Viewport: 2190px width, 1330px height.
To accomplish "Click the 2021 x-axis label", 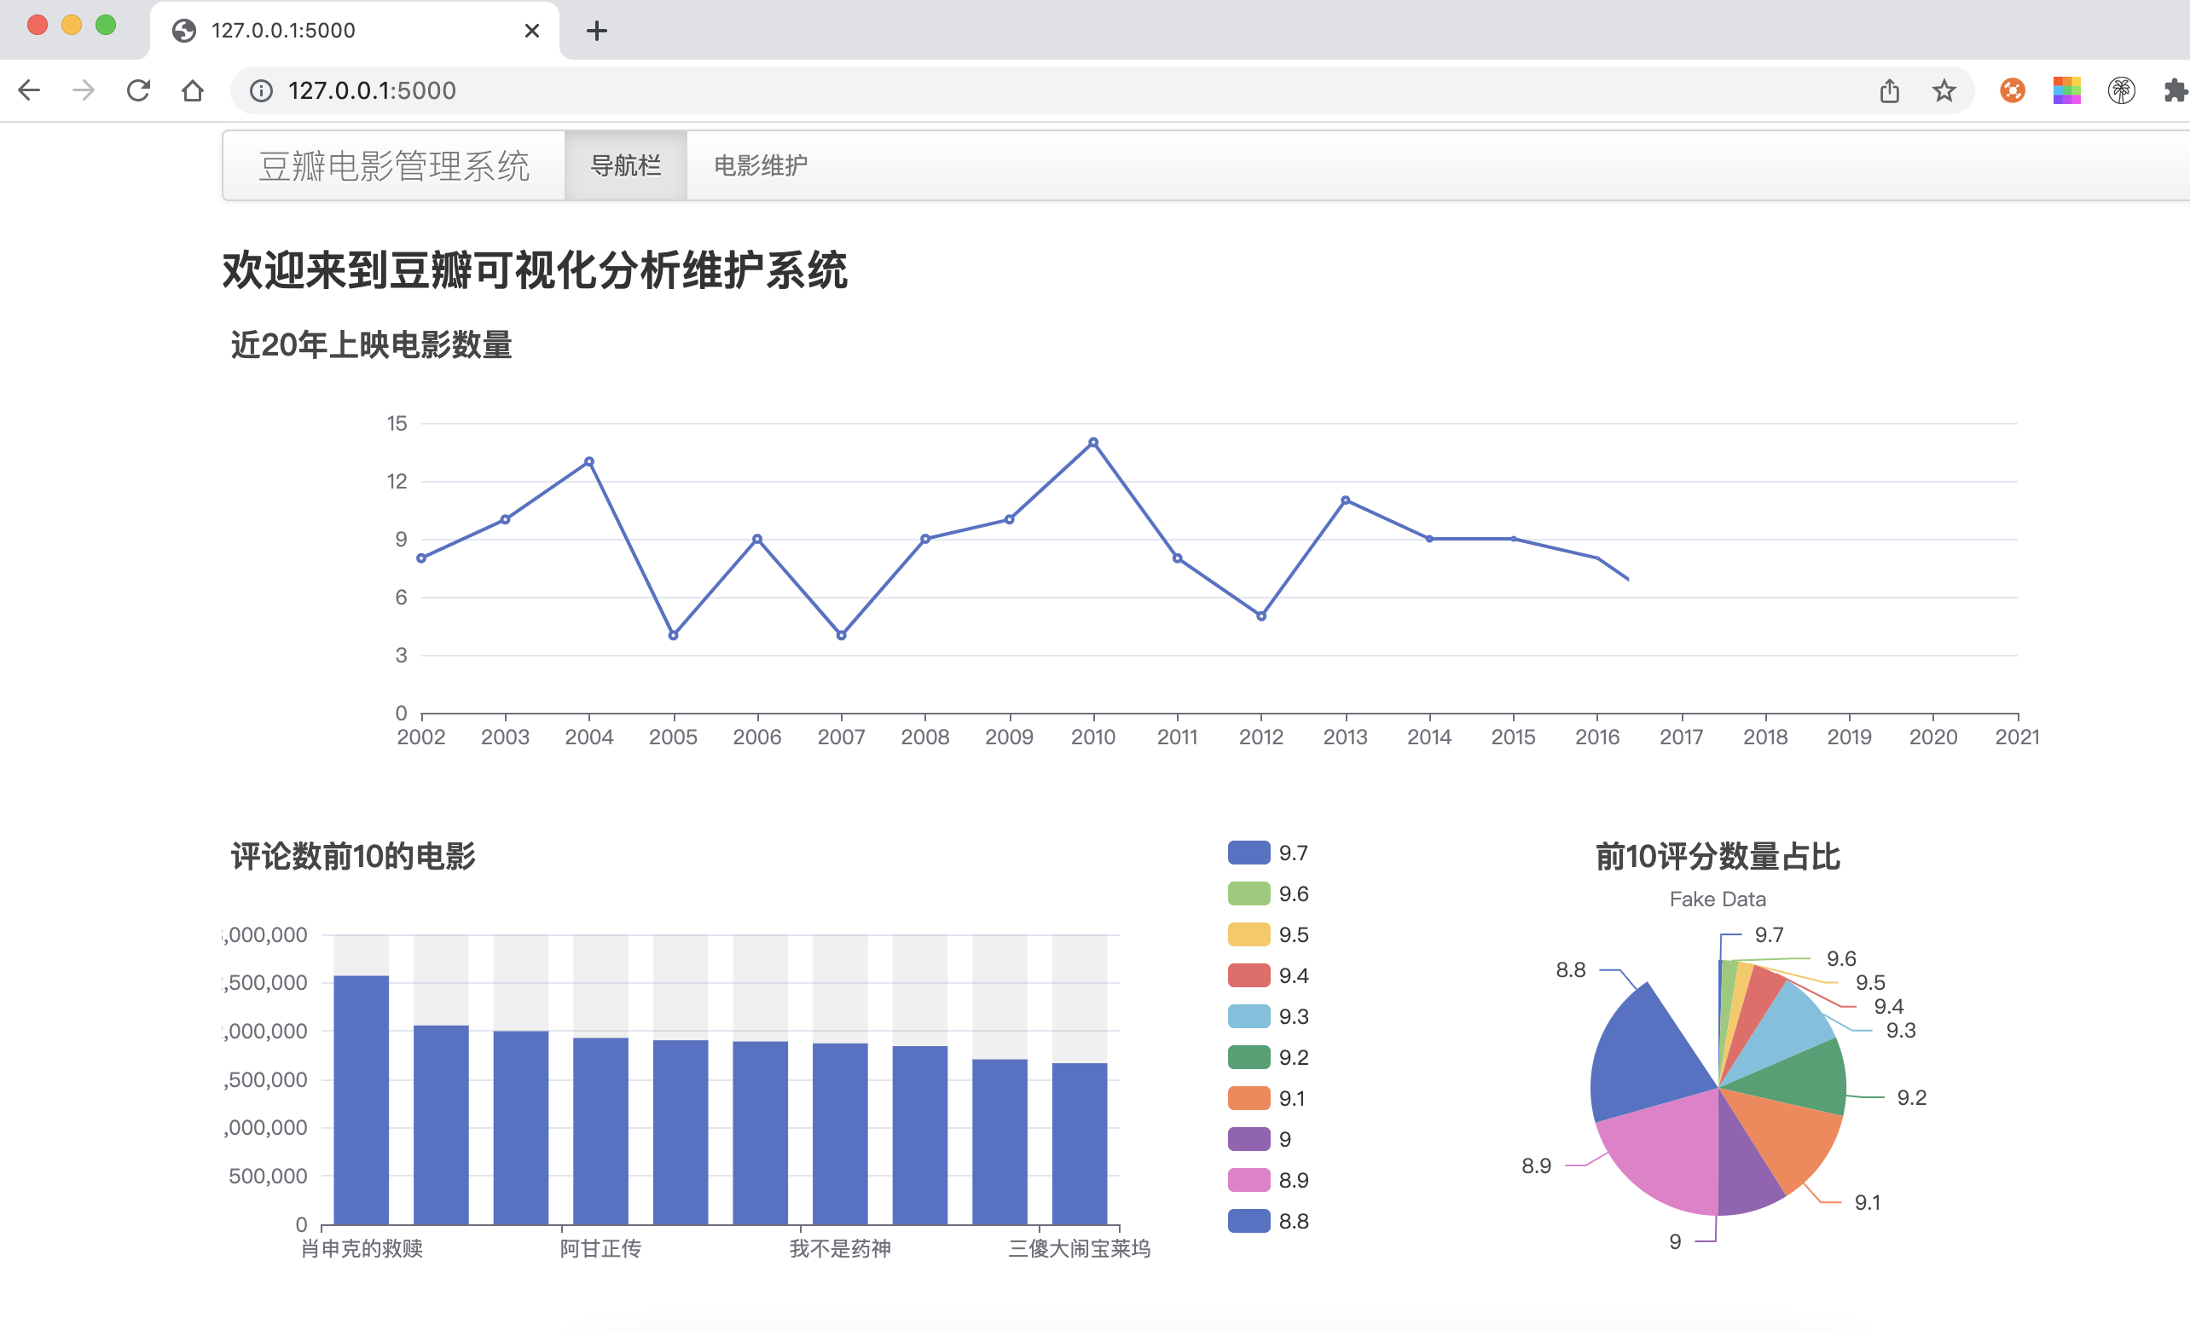I will 2017,737.
